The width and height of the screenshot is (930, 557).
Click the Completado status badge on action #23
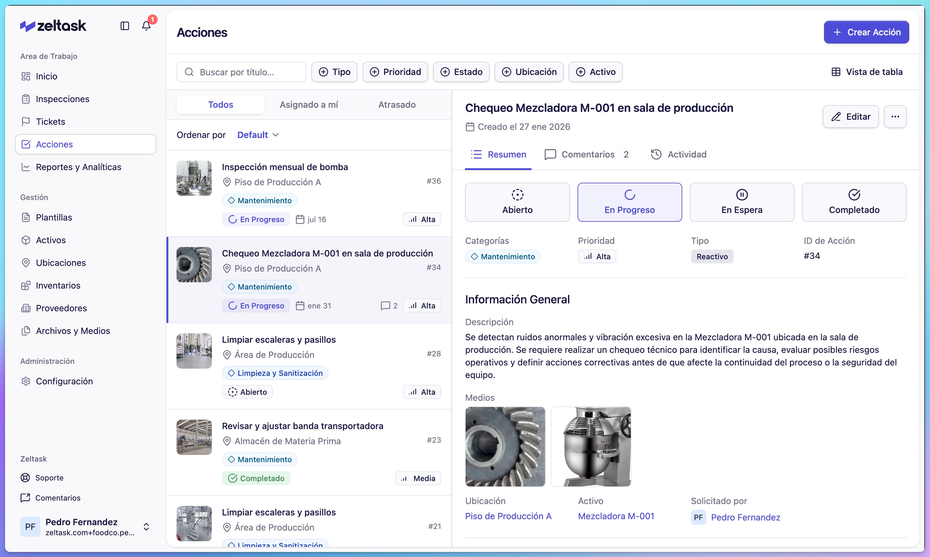coord(256,478)
